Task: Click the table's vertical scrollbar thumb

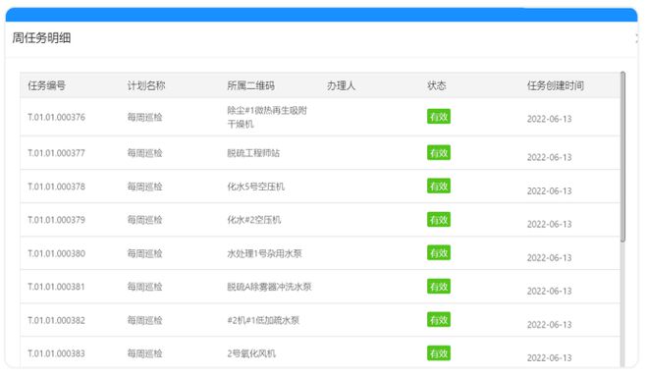Action: pyautogui.click(x=622, y=157)
